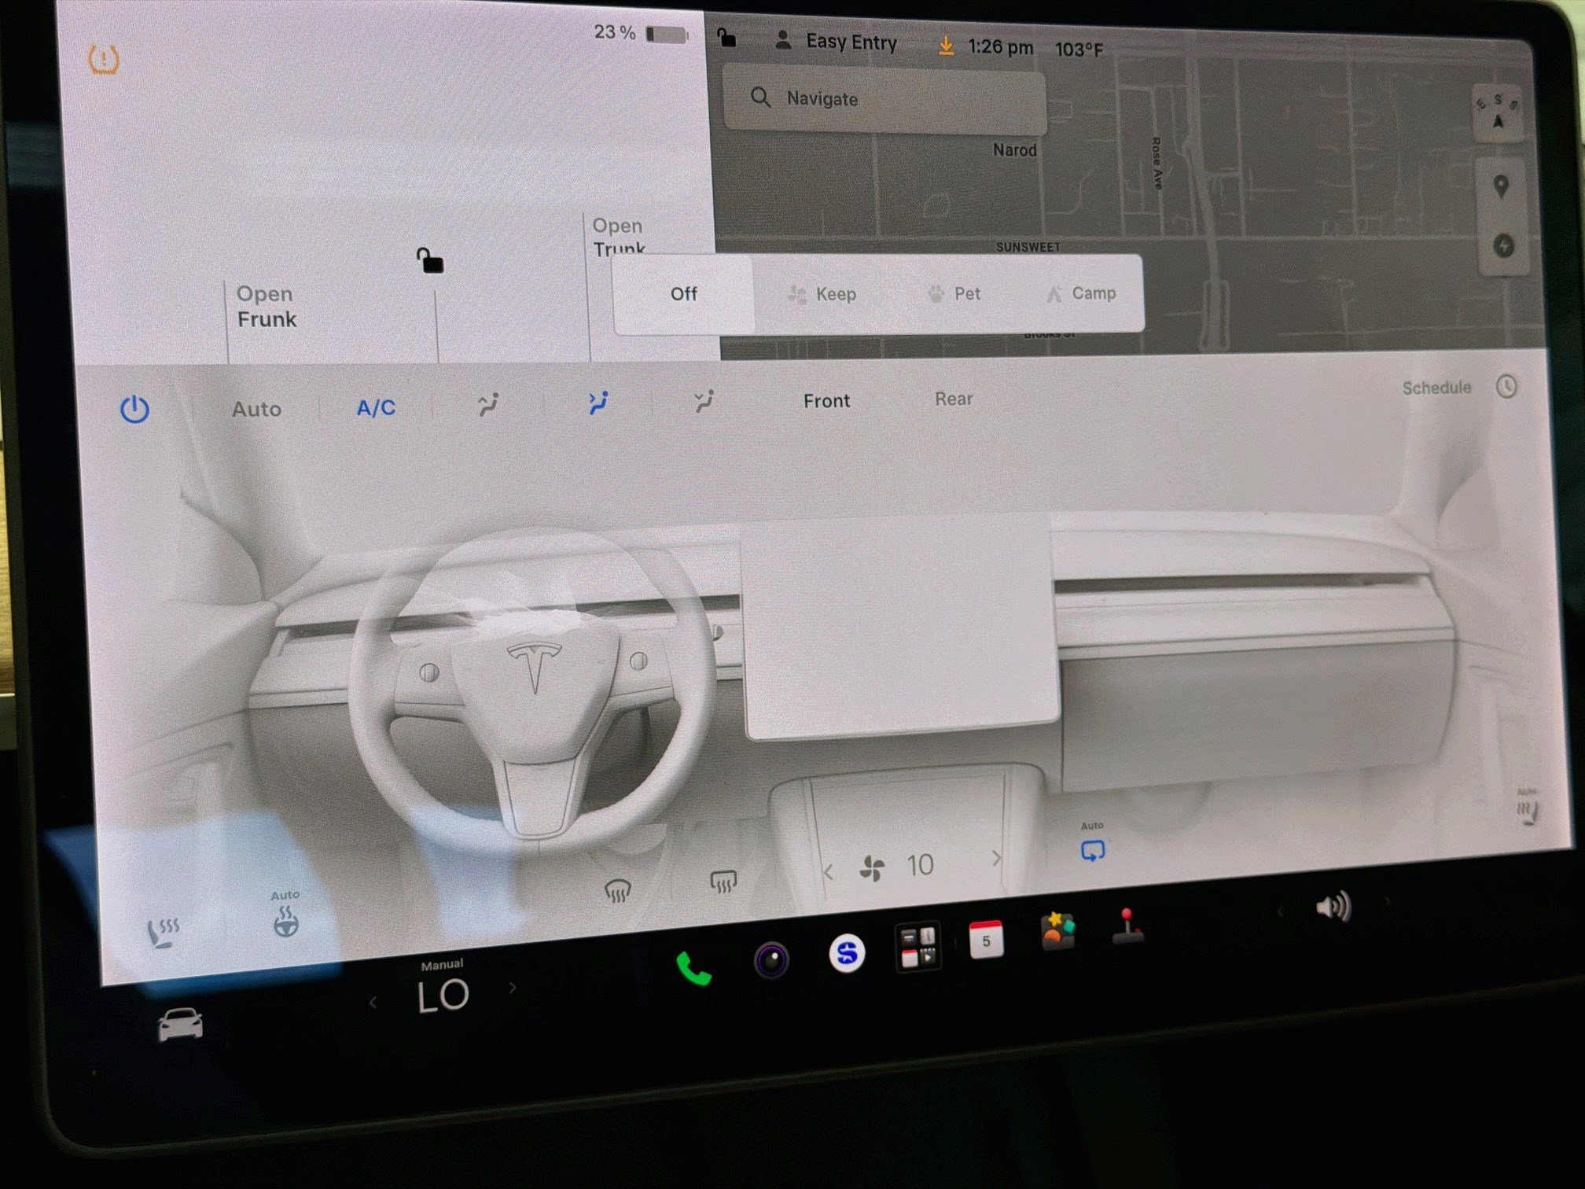
Task: Switch to the Rear climate tab
Action: (x=954, y=399)
